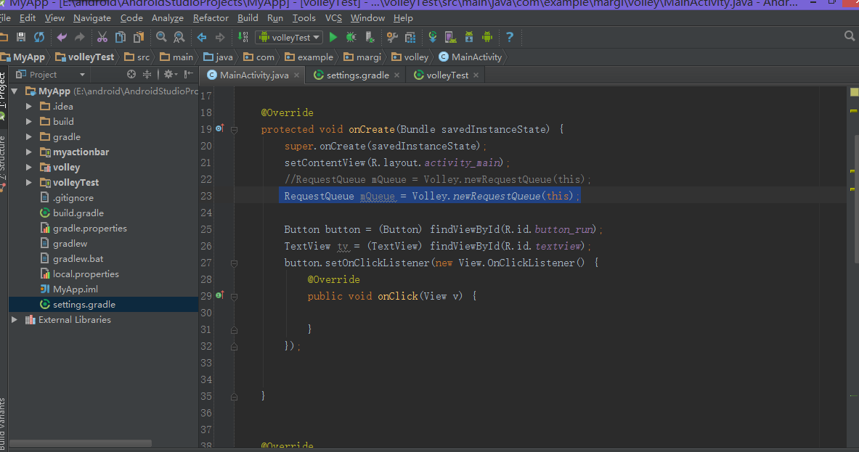Image resolution: width=859 pixels, height=452 pixels.
Task: Click the MainActivity breadcrumb
Action: point(471,57)
